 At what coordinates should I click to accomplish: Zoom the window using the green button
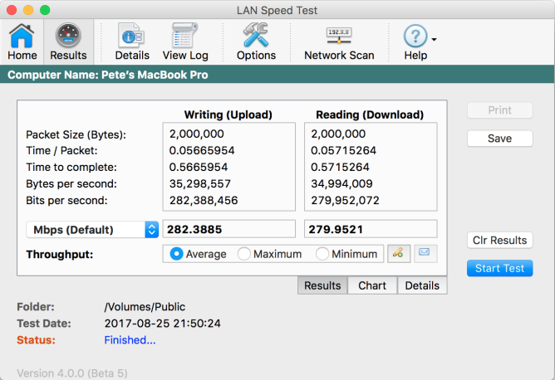[45, 10]
